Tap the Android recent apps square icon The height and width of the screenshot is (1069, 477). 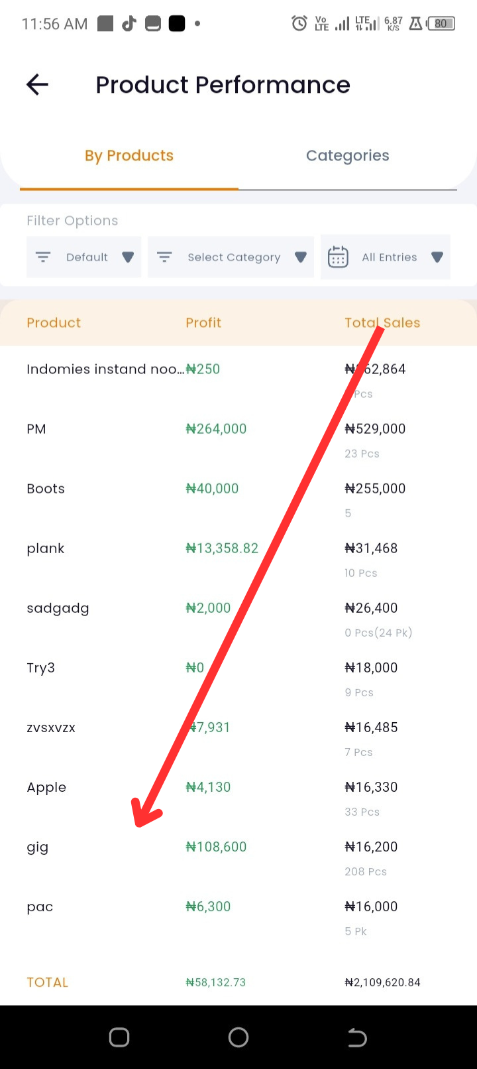tap(119, 1037)
